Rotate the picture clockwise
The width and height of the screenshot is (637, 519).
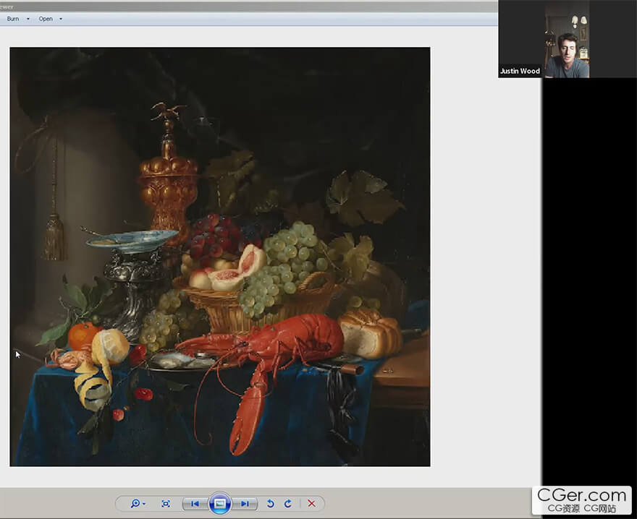click(288, 504)
